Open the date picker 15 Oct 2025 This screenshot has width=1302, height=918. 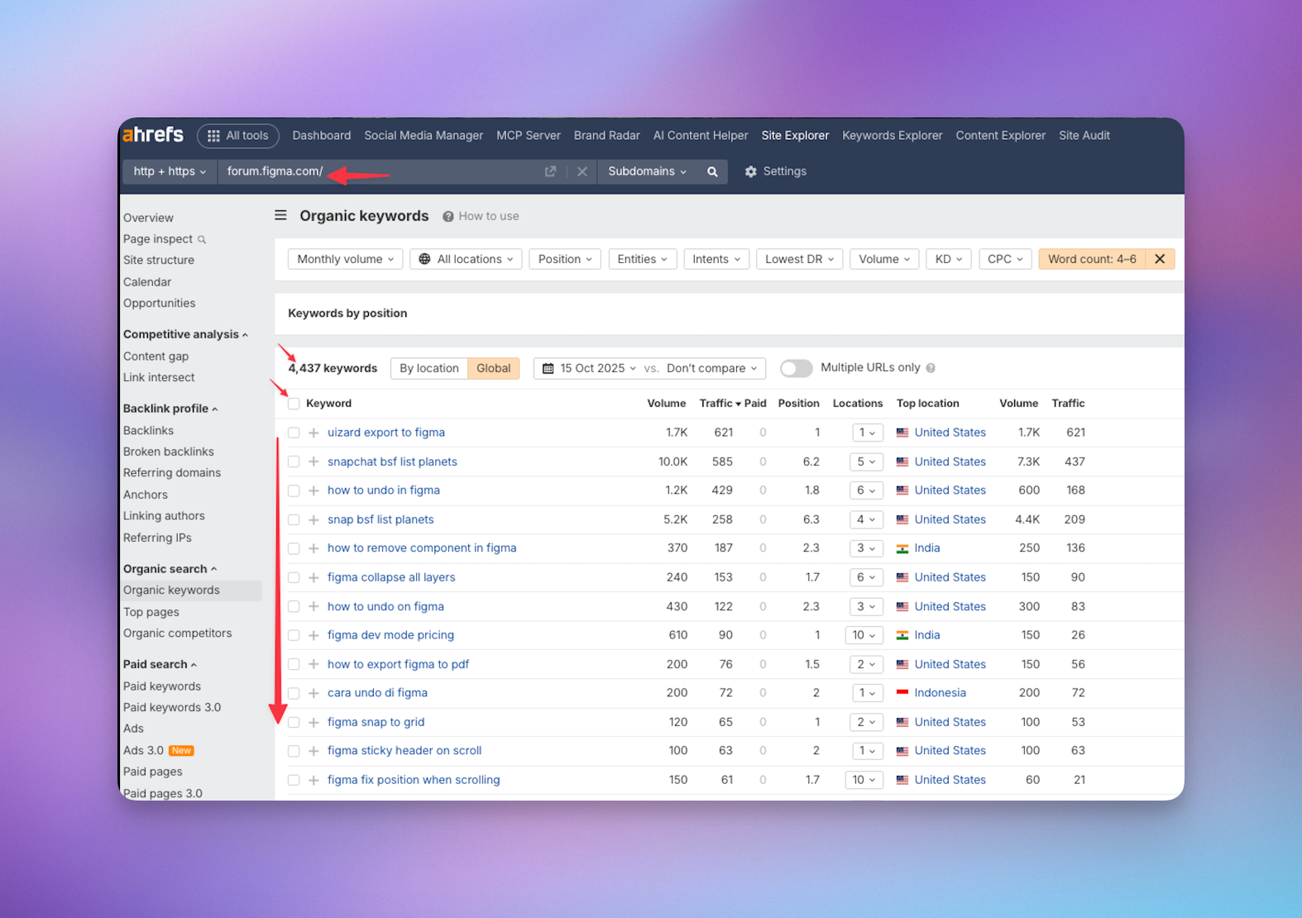tap(589, 368)
